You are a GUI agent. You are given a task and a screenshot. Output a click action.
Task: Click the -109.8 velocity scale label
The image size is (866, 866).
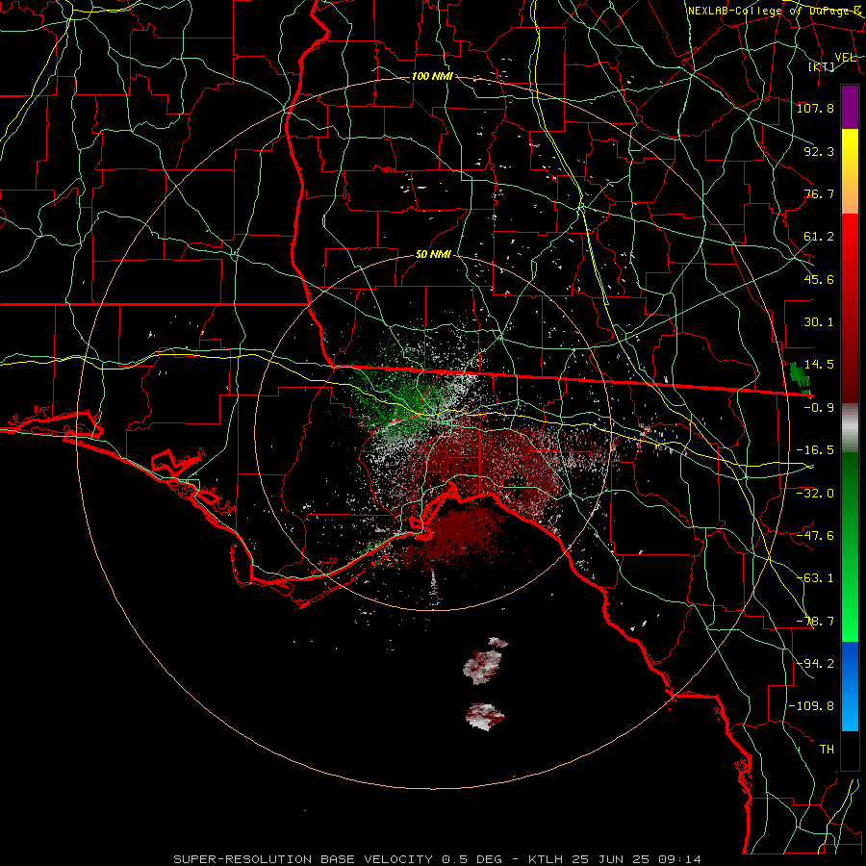click(812, 706)
